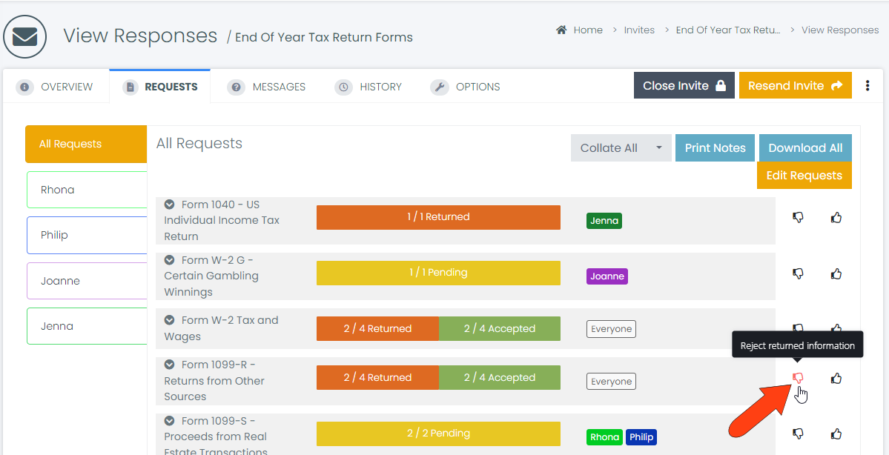Viewport: 889px width, 455px height.
Task: Accept returned information for Form 1099-S
Action: pos(836,434)
